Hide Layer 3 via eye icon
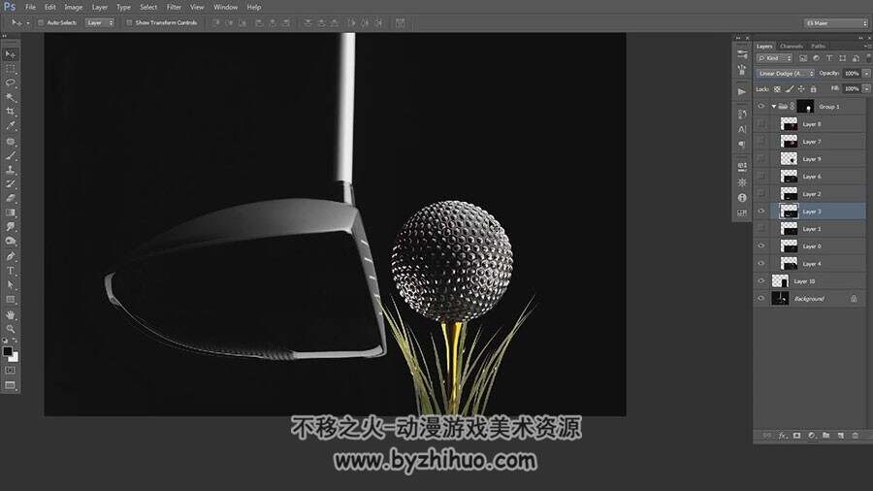Image resolution: width=873 pixels, height=491 pixels. pos(761,212)
